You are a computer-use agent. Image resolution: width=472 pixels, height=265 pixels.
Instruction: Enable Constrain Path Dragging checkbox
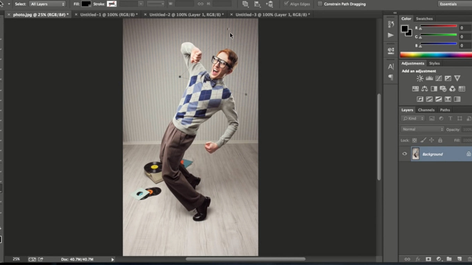pos(320,4)
